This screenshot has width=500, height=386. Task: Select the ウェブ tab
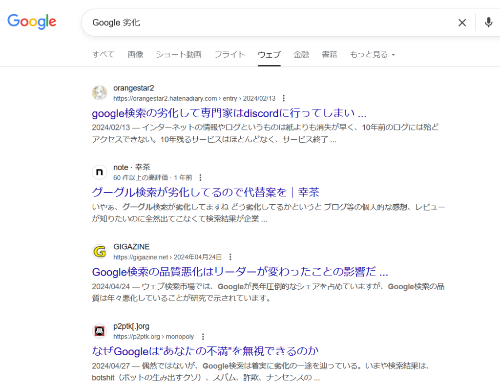(269, 55)
